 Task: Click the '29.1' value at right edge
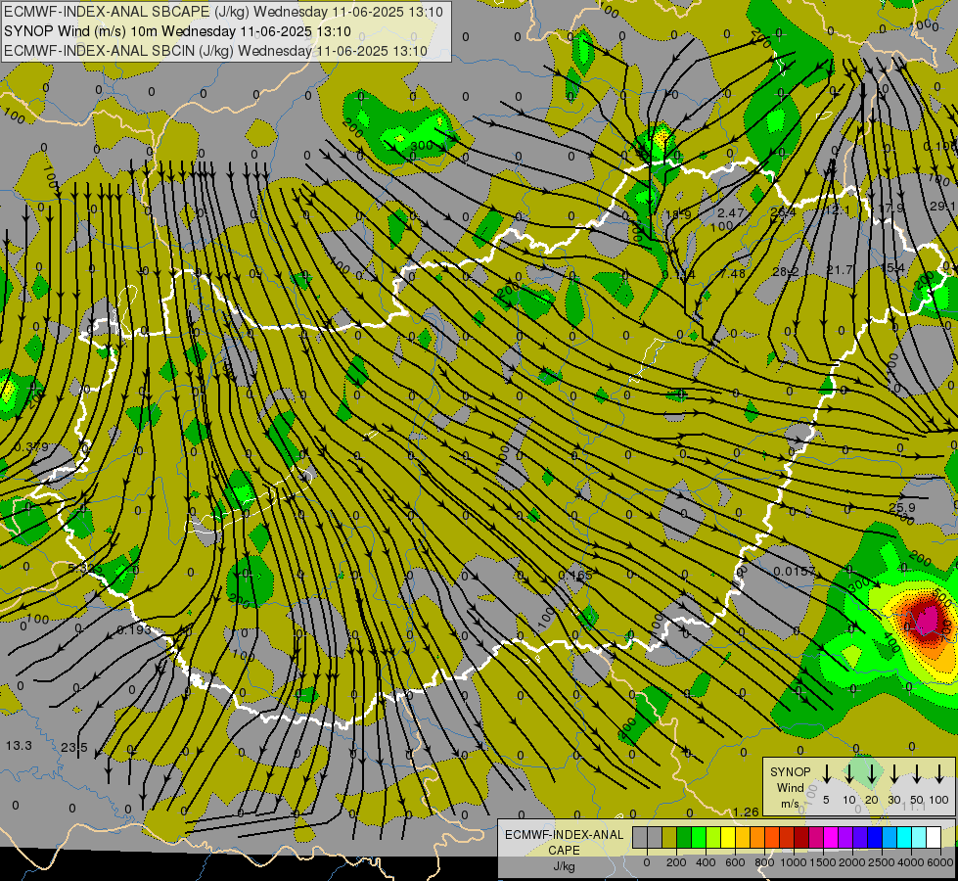(x=943, y=206)
